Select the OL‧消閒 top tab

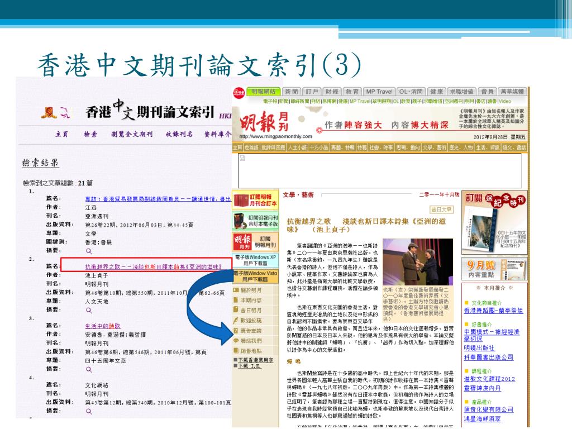[x=411, y=92]
